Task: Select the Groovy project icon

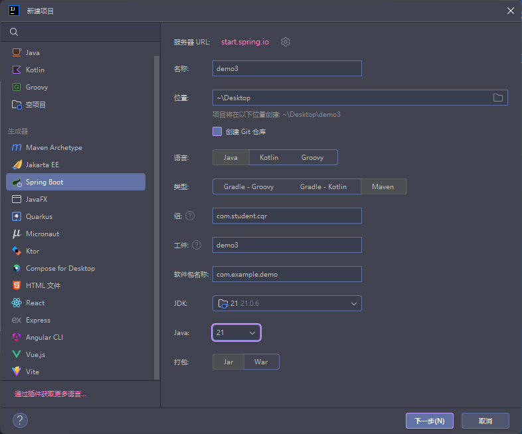Action: (17, 87)
